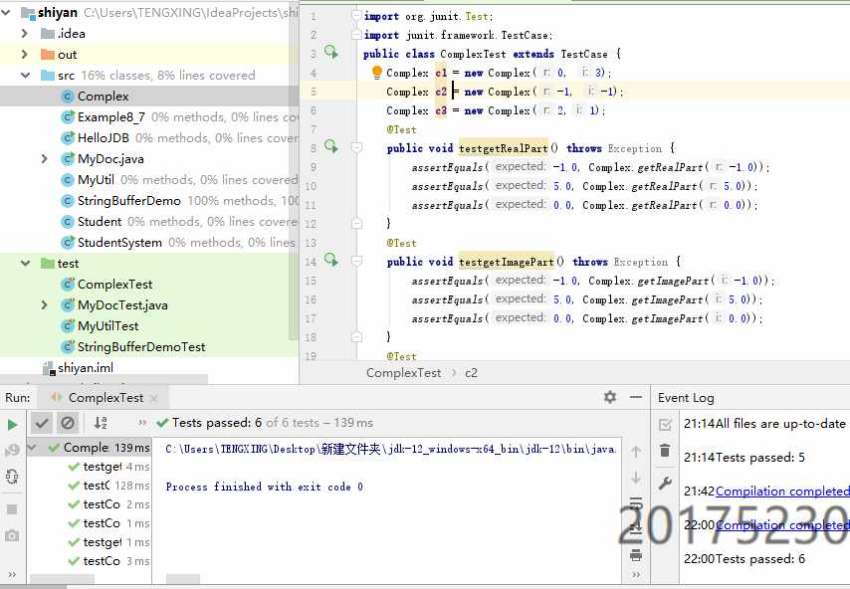Click the yellow lightbulb intention icon on line 4
Screen dimensions: 850x589
click(377, 72)
